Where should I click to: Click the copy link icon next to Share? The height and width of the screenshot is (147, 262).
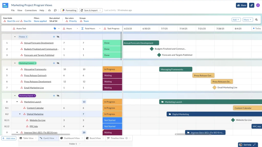(x=251, y=5)
